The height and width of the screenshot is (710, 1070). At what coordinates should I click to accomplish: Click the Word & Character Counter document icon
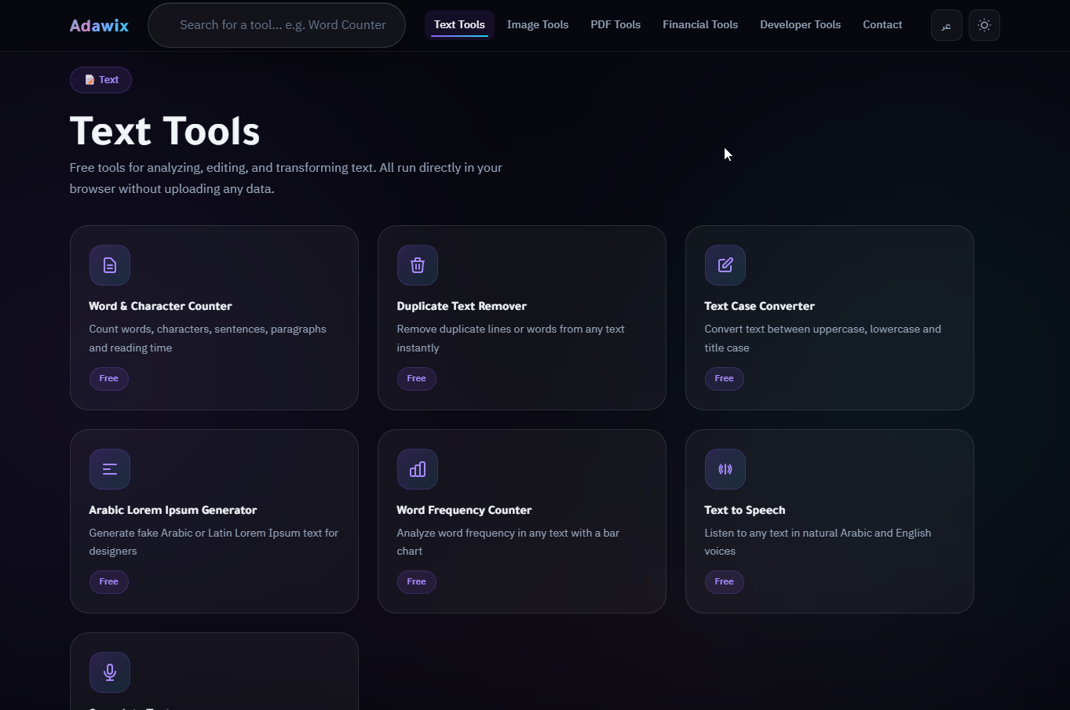(x=110, y=265)
